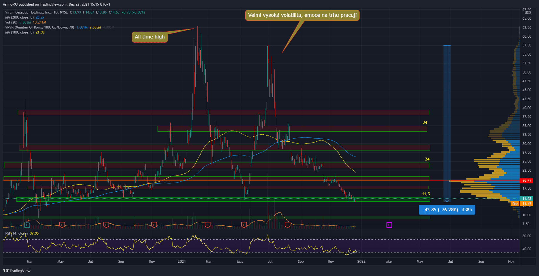This screenshot has width=539, height=276.
Task: Click the 'All time high' callout
Action: (x=150, y=37)
